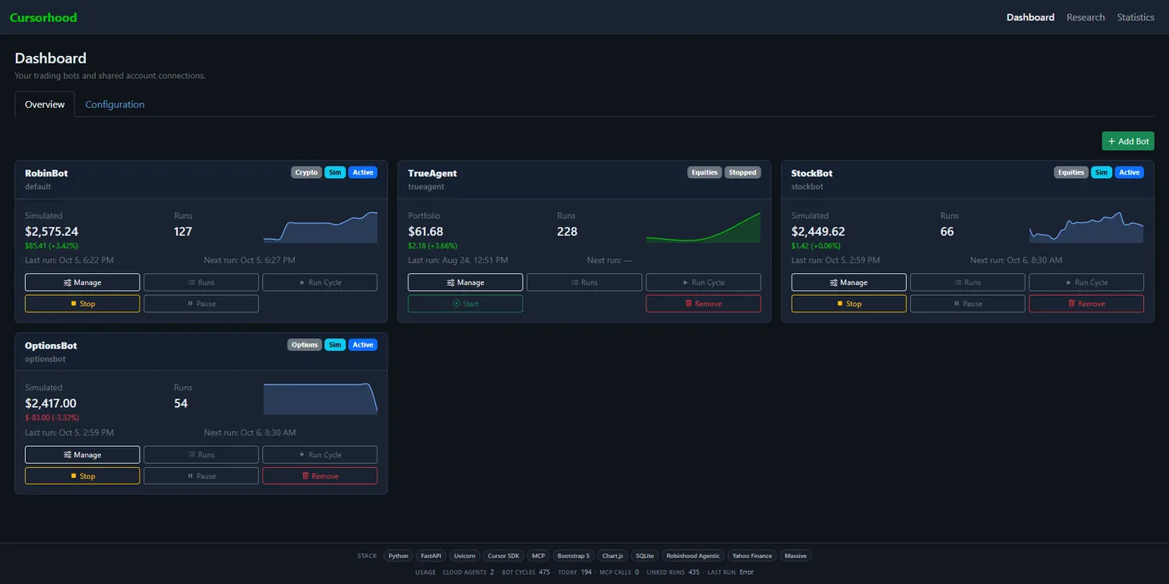Switch to the Configuration tab

click(114, 104)
